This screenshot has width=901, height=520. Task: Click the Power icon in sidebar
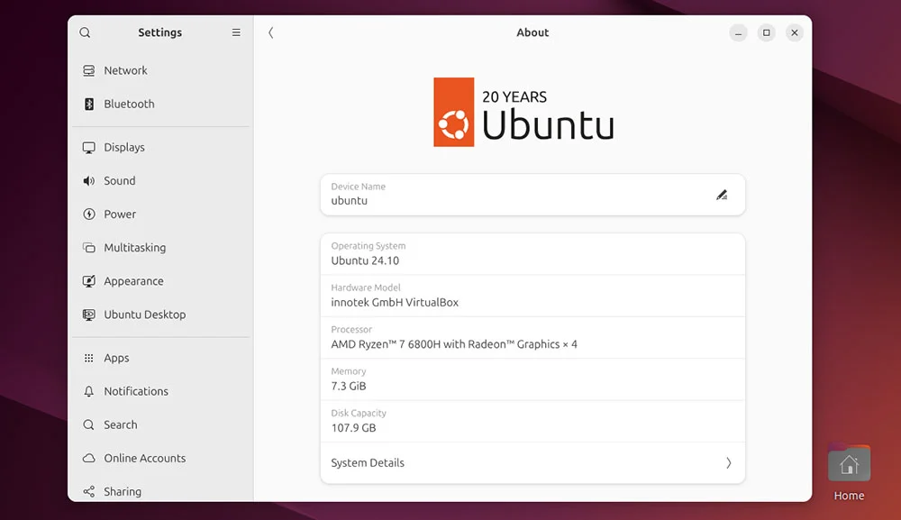(89, 214)
